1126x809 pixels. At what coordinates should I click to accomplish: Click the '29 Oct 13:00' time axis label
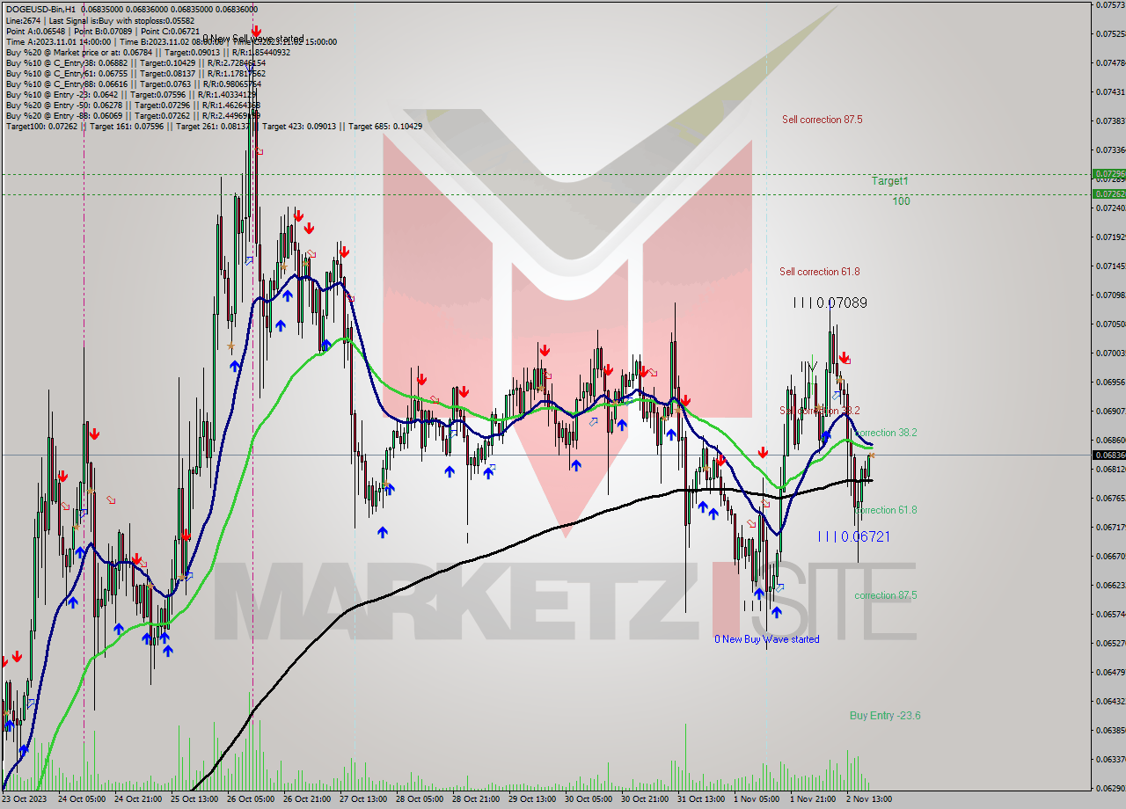pos(531,799)
